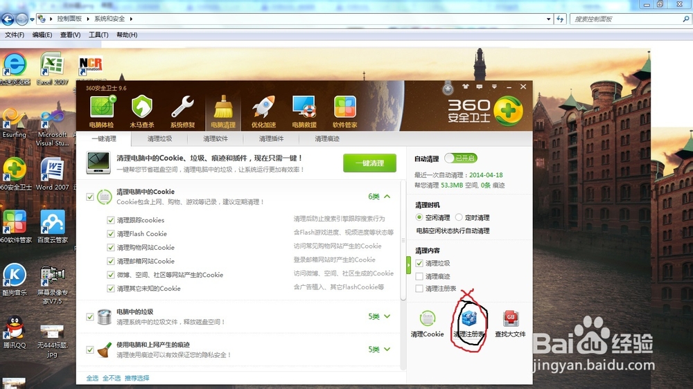Open 系统修复 wrench icon

182,111
